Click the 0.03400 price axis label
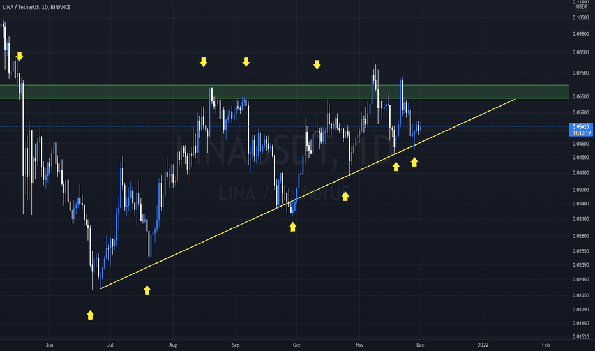The height and width of the screenshot is (351, 595). click(x=580, y=204)
